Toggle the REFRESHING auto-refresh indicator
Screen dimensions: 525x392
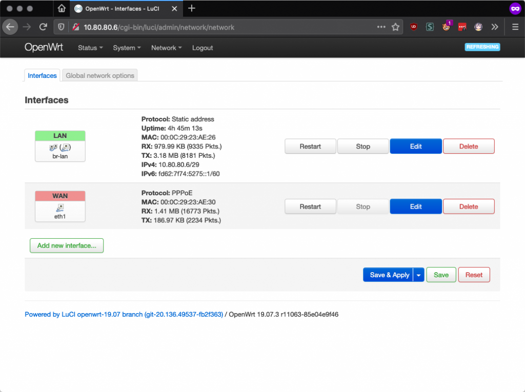[x=482, y=47]
